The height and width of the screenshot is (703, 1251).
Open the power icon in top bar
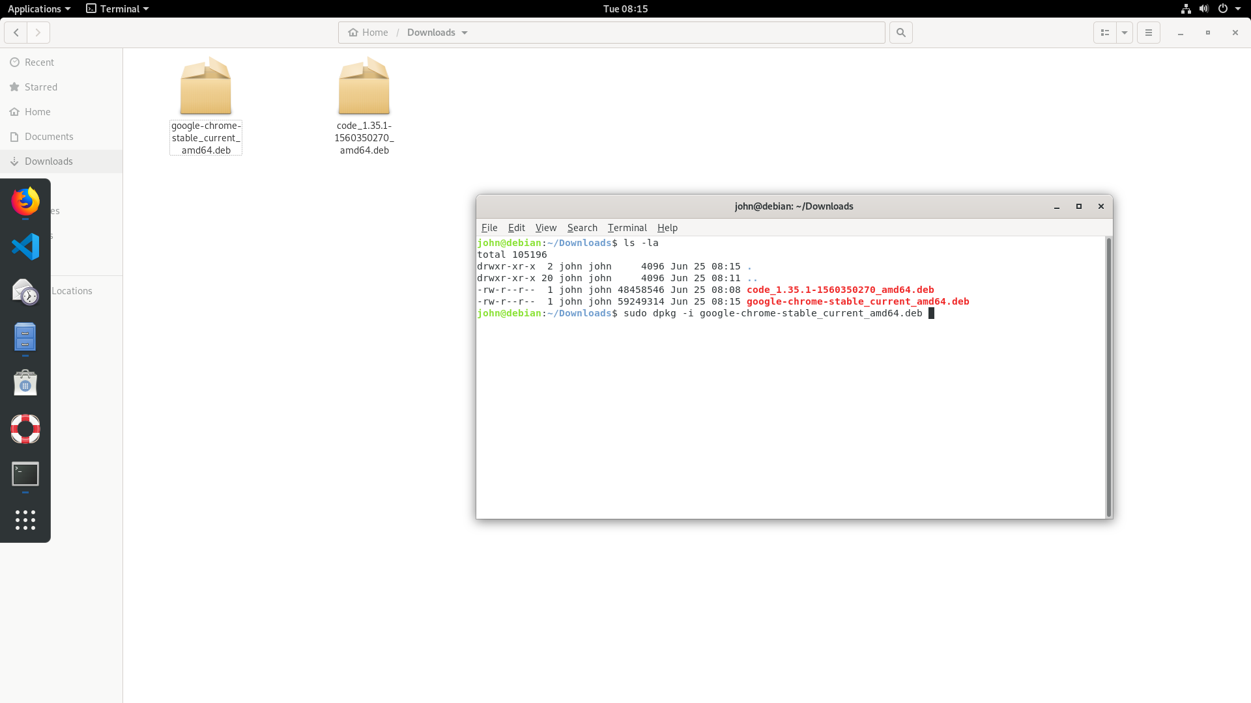click(x=1223, y=8)
